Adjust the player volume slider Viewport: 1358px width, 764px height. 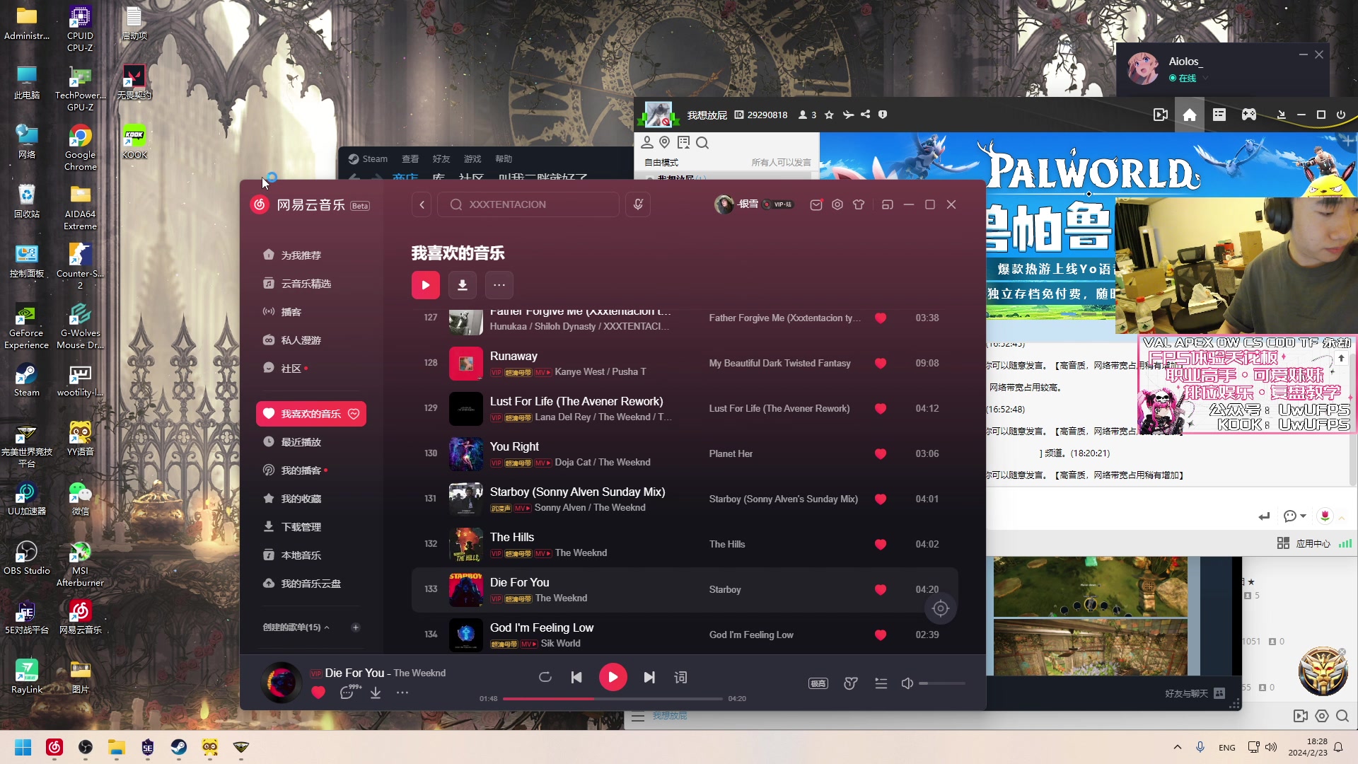coord(942,683)
